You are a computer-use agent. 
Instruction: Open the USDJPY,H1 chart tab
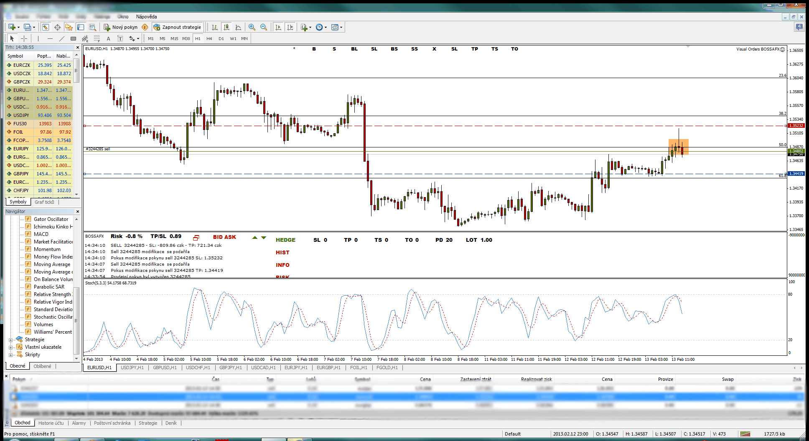[132, 367]
